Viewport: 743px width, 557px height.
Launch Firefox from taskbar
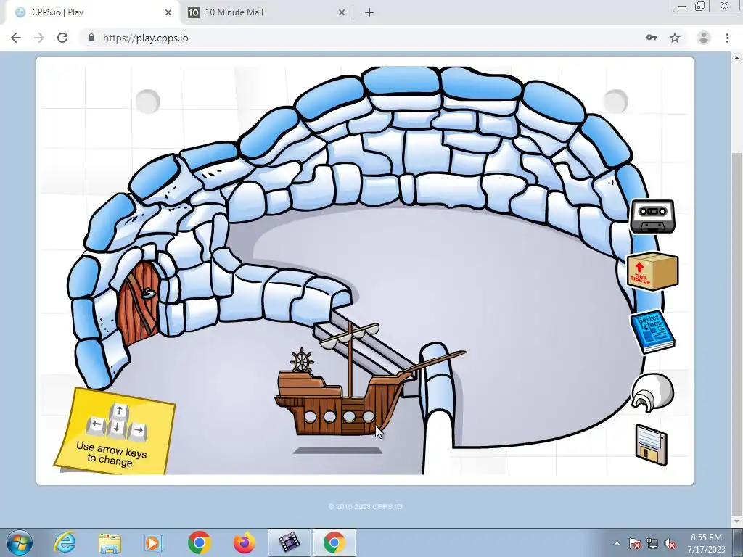click(244, 542)
